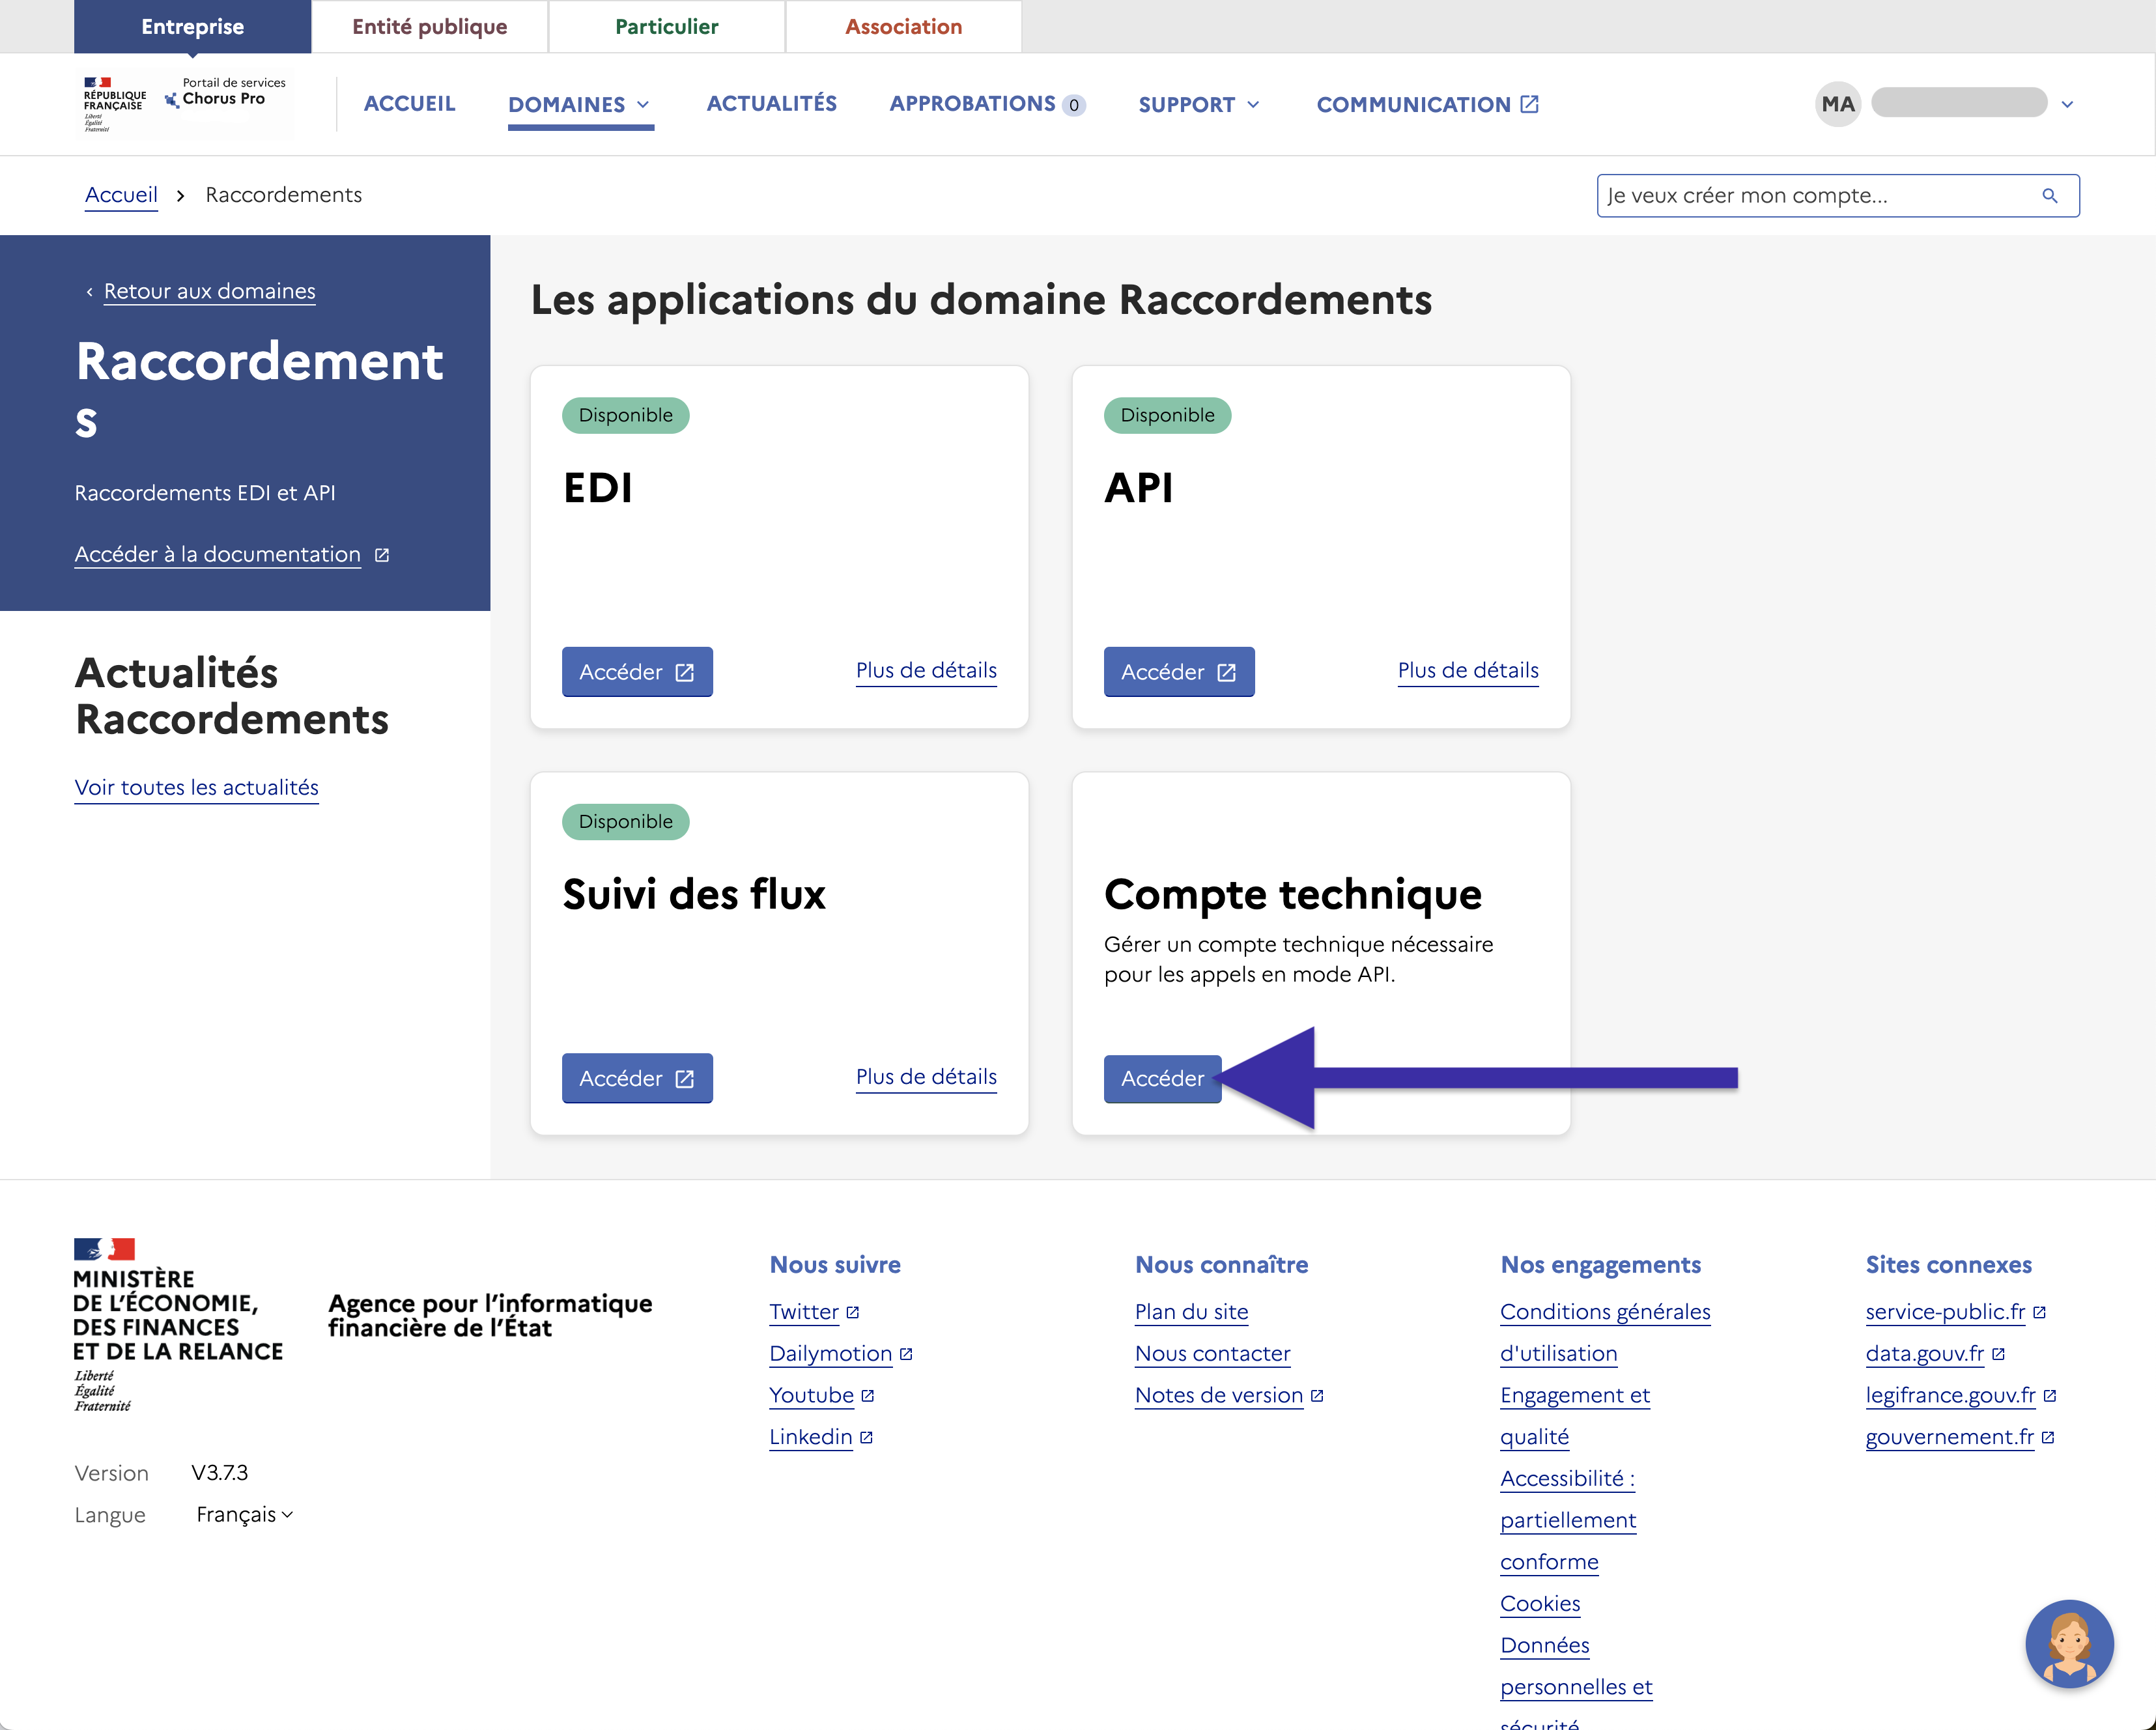Screen dimensions: 2156x1730
Task: Open Accéder à la documentation link
Action: pos(218,555)
